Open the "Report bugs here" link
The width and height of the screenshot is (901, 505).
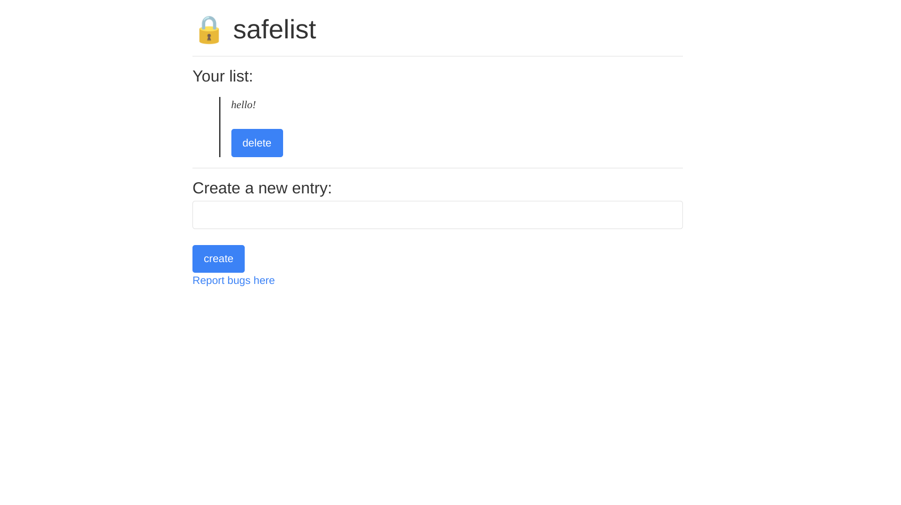coord(234,280)
